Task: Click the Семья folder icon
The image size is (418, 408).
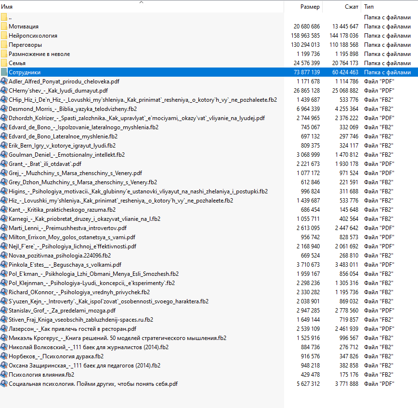Action: (4, 63)
